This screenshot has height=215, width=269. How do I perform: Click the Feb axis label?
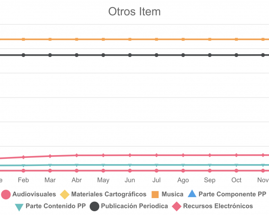(24, 180)
